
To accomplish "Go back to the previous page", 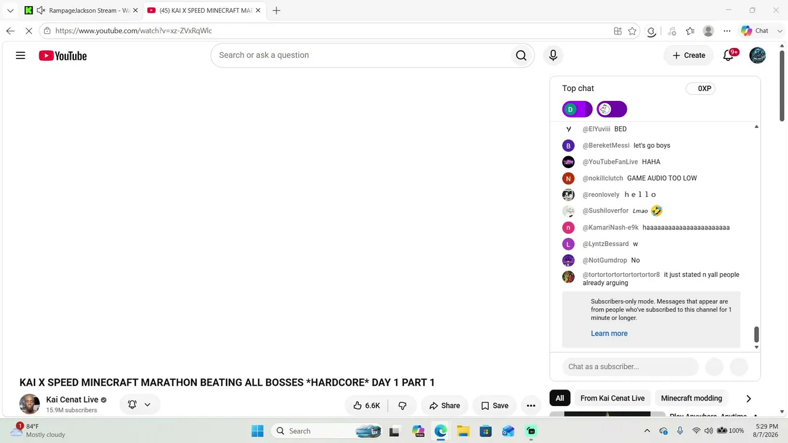I will point(10,31).
